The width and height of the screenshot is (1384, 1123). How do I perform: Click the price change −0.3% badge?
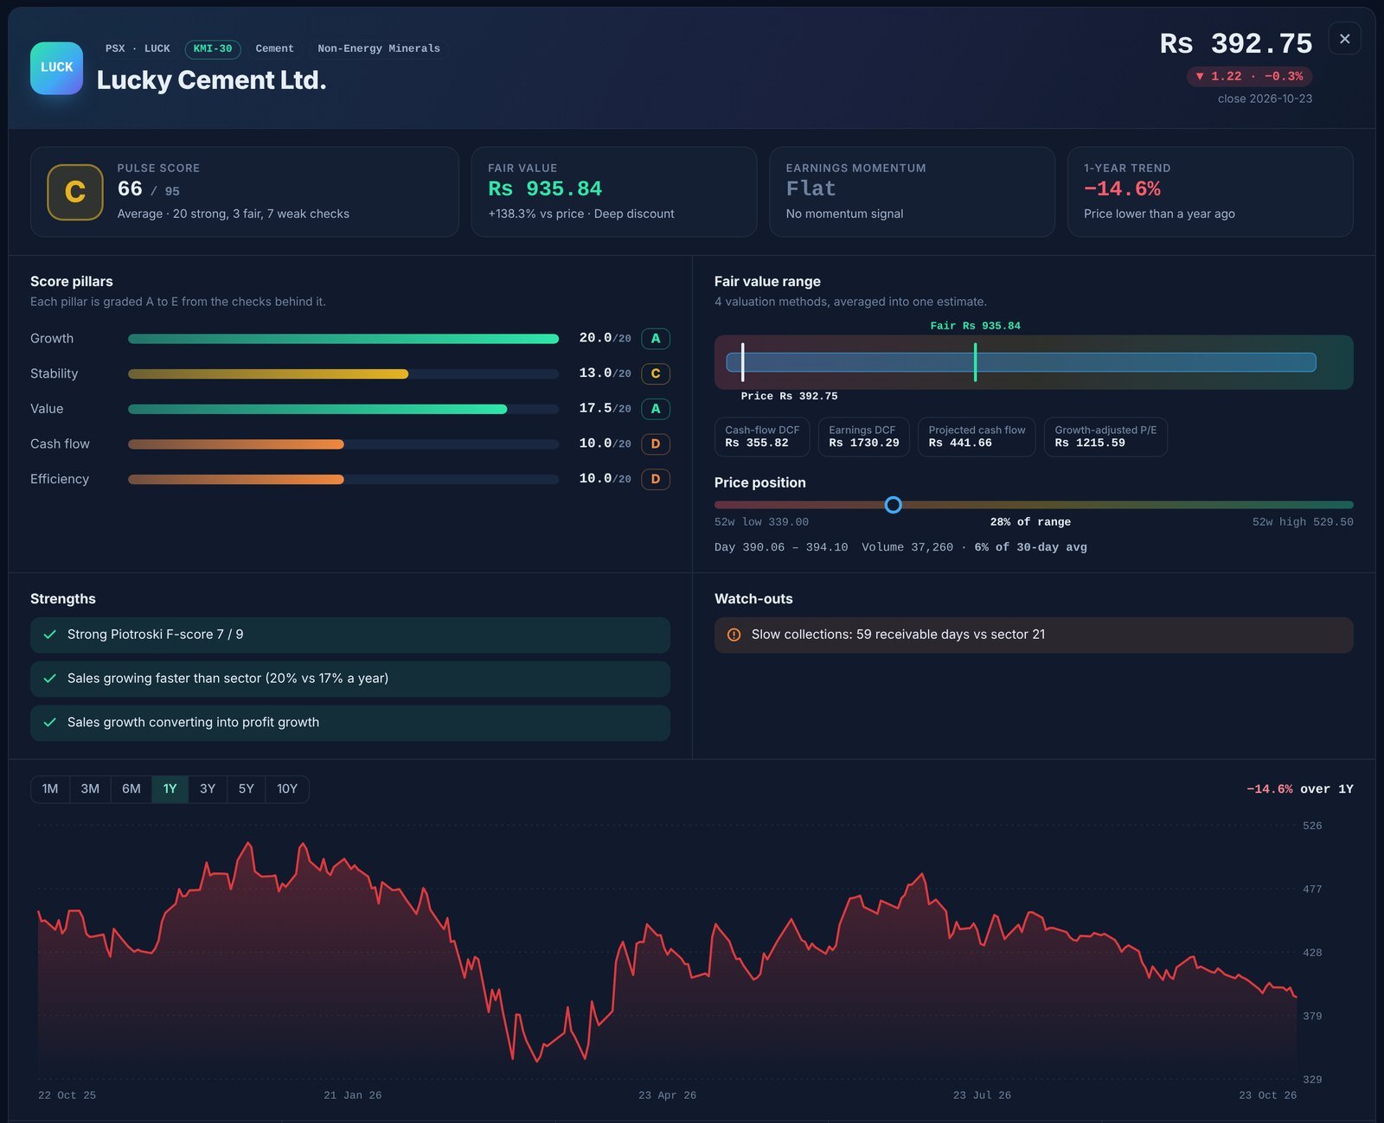[x=1249, y=77]
